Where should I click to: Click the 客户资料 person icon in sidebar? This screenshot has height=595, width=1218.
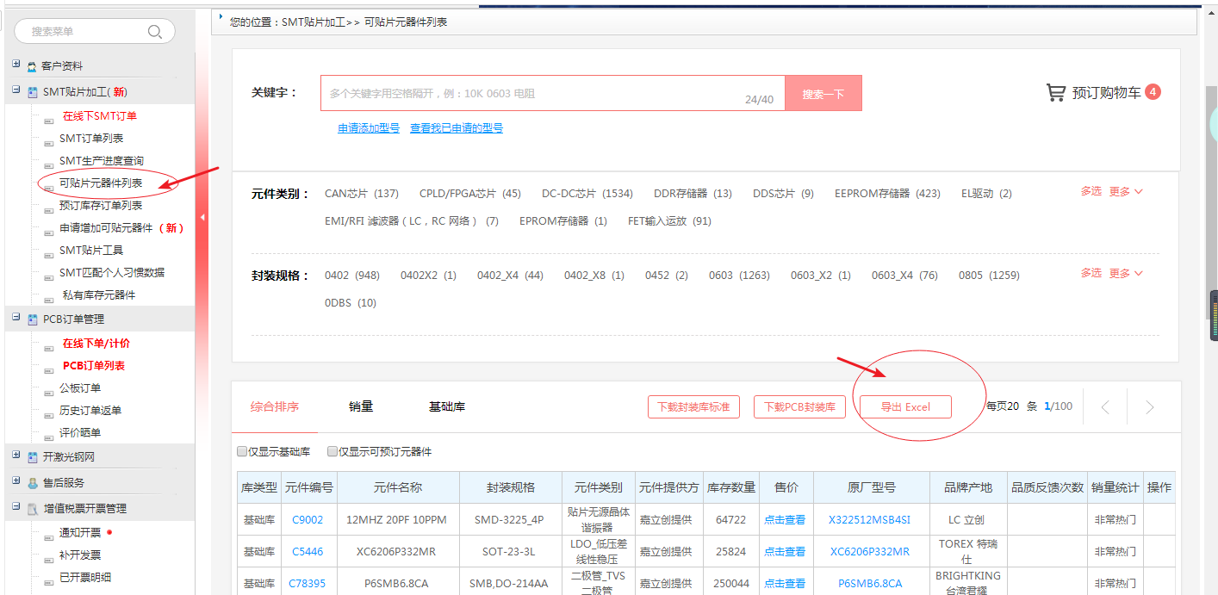(32, 67)
